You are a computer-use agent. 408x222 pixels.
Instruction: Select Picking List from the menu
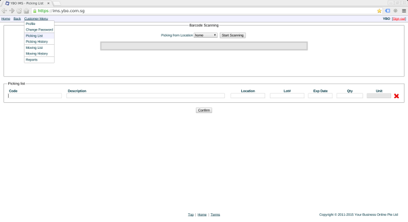39,36
